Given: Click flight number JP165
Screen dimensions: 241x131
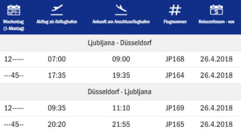Looking at the screenshot, I should pos(175,124).
